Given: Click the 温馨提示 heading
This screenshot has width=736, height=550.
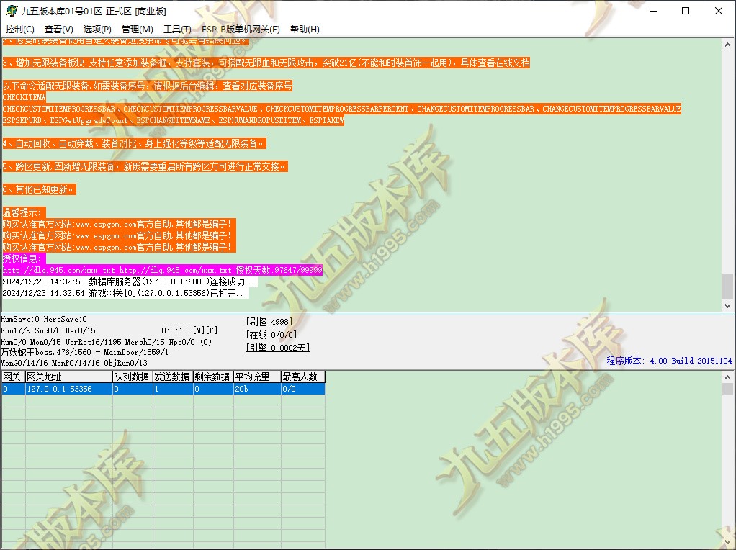Looking at the screenshot, I should click(x=24, y=212).
